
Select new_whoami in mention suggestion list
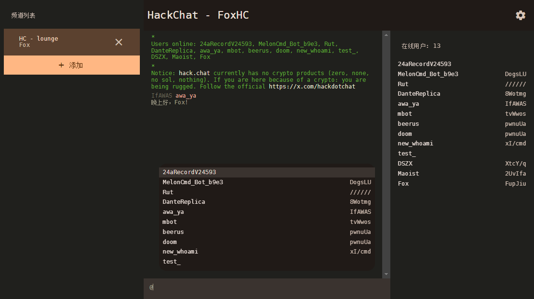click(x=267, y=252)
